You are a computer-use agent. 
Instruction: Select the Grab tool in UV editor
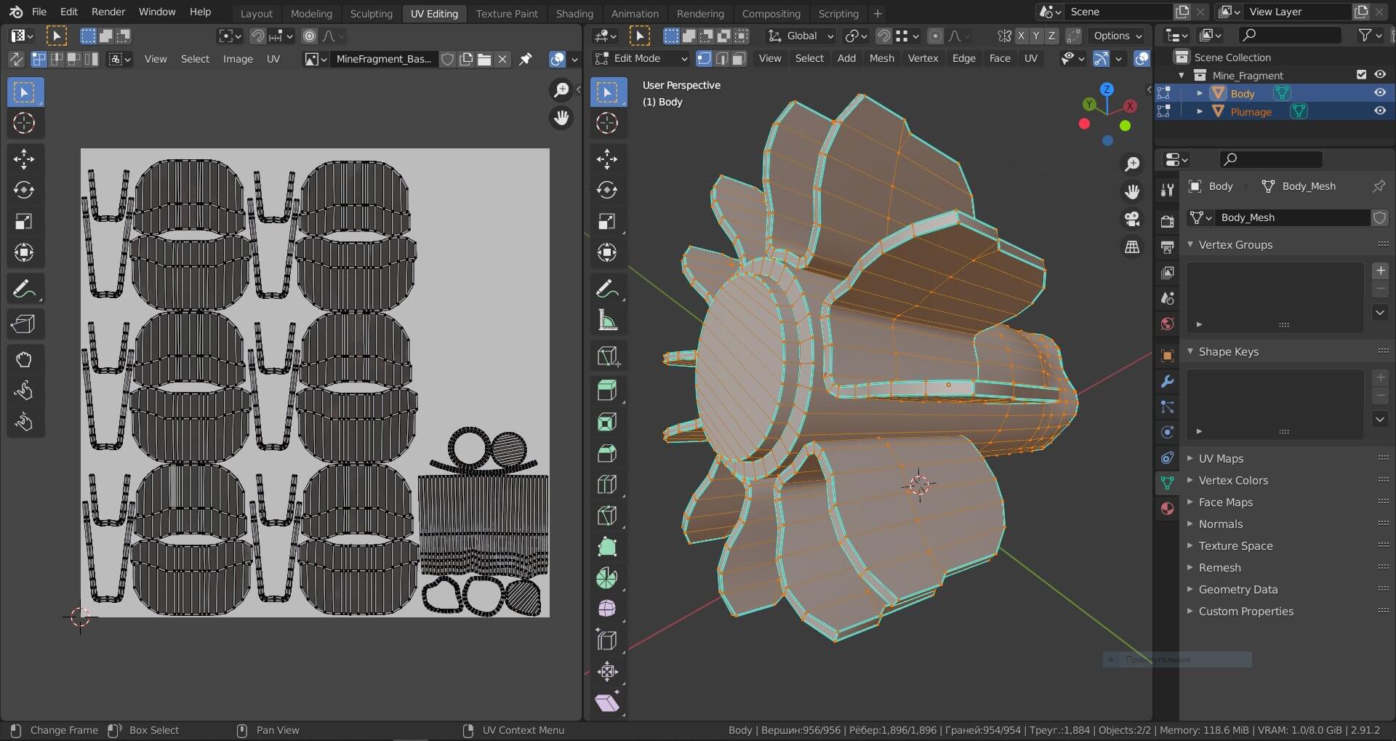[x=24, y=359]
